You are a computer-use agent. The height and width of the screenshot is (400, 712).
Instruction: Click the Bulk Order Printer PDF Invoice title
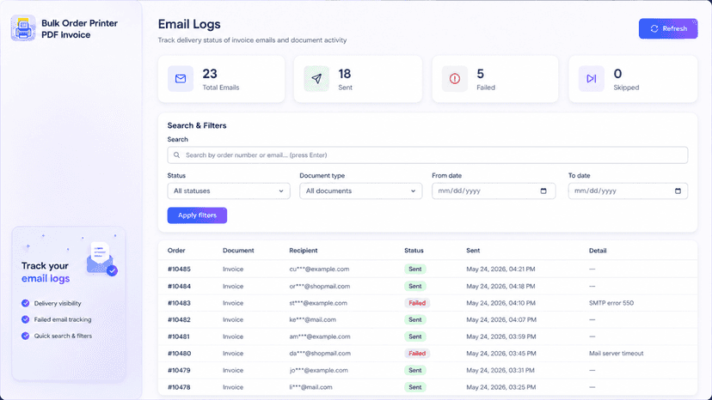(x=79, y=29)
